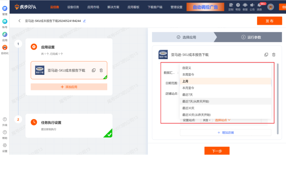Click the 下一步 next button
This screenshot has height=178, width=286.
[x=217, y=151]
